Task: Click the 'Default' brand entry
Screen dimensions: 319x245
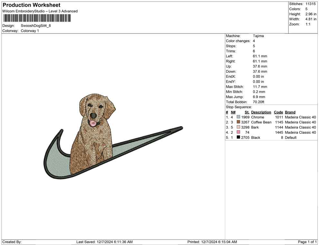Action: point(291,137)
